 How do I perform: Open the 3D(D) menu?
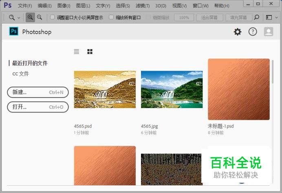tap(161, 6)
